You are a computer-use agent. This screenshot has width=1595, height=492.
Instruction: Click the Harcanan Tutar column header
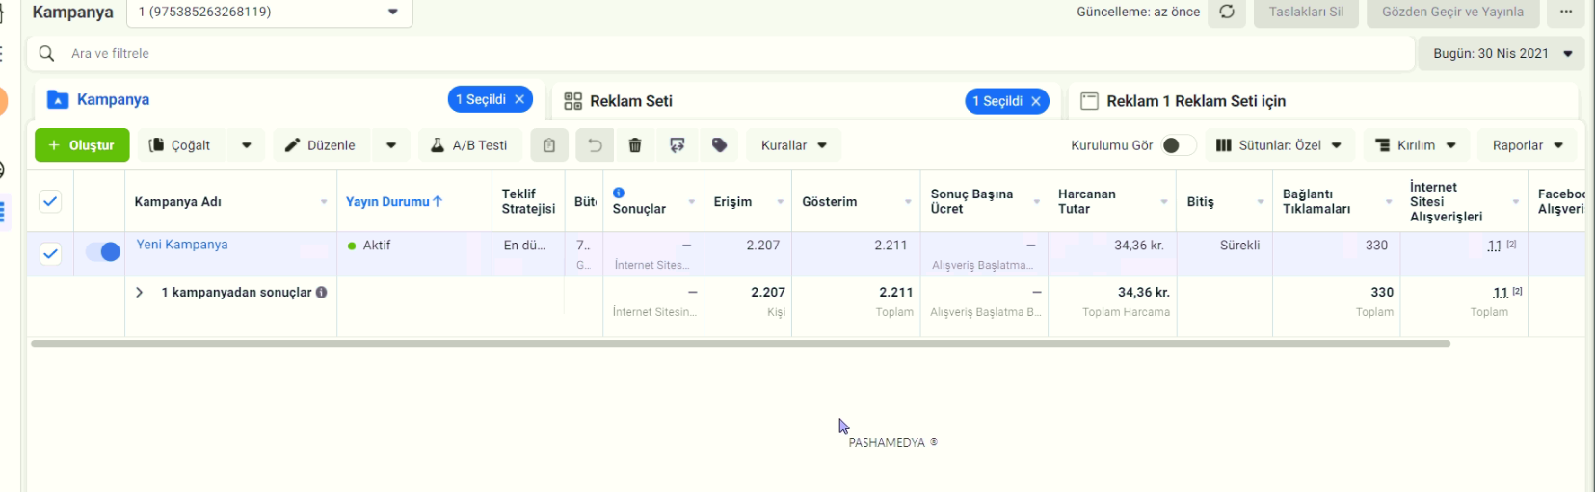pyautogui.click(x=1086, y=201)
